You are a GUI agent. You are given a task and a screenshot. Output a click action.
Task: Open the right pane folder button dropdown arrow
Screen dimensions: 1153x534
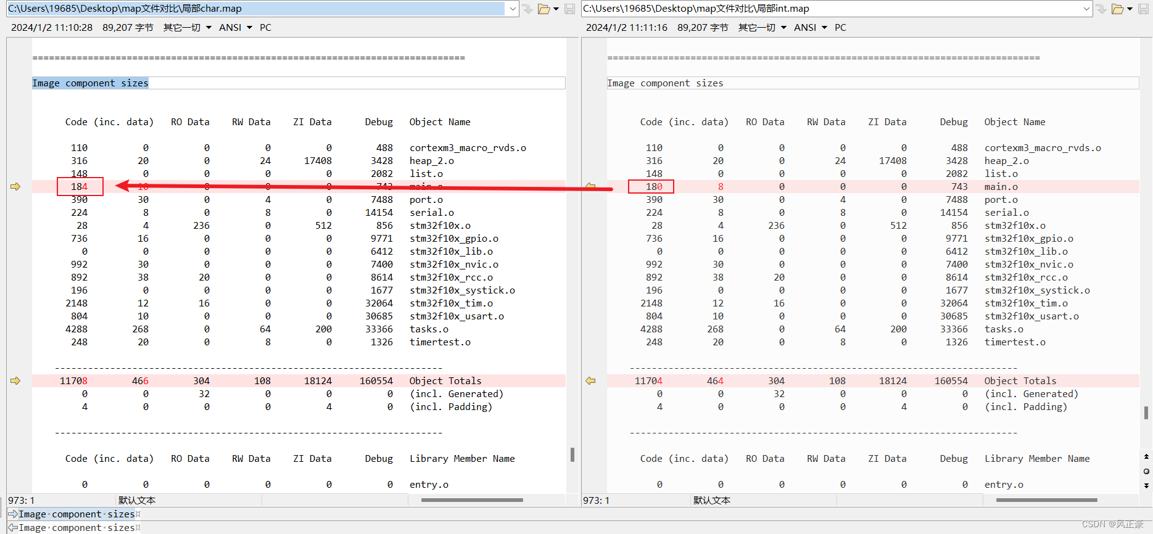(1130, 9)
